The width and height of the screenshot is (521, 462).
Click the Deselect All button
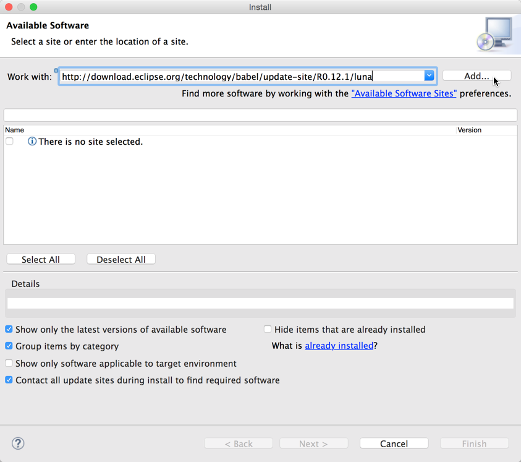pos(121,259)
